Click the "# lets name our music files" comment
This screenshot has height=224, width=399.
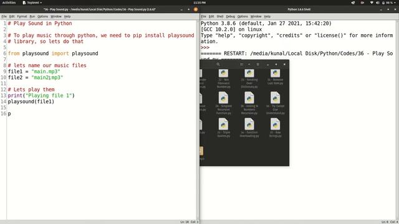(x=47, y=65)
